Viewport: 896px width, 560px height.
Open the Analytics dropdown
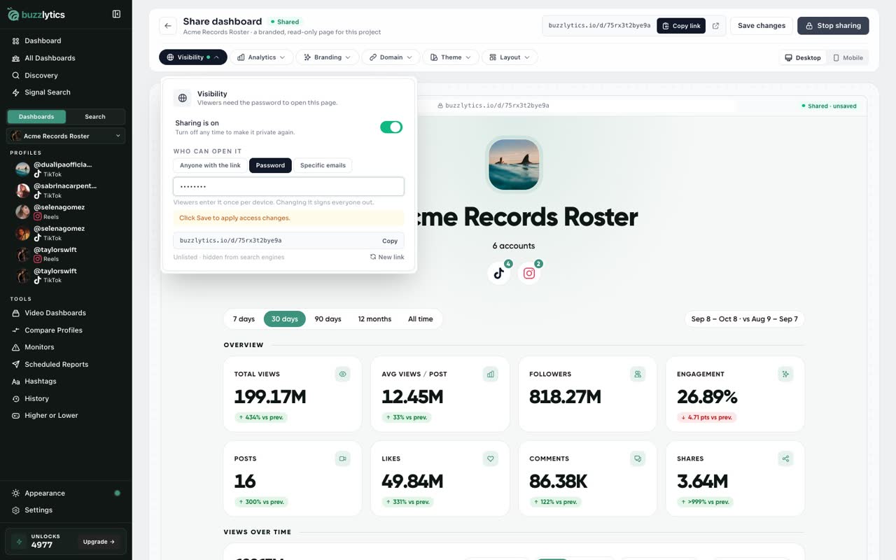[262, 57]
